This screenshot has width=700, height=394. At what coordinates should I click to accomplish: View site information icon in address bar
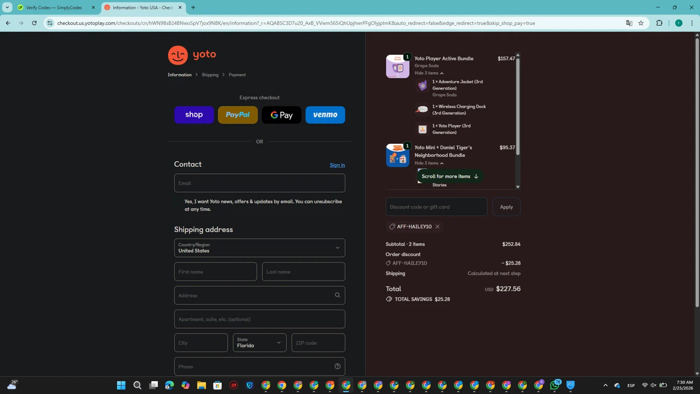point(50,23)
